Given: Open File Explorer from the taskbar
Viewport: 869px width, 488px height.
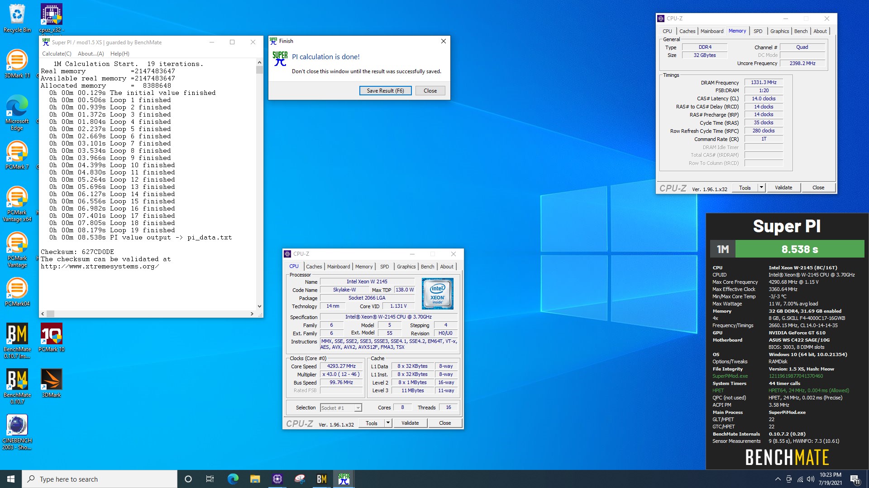Looking at the screenshot, I should 255,479.
